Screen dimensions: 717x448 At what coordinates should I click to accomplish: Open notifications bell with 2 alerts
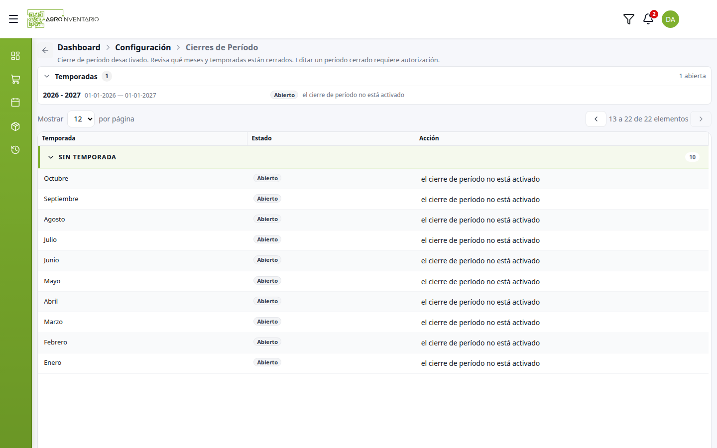(648, 19)
